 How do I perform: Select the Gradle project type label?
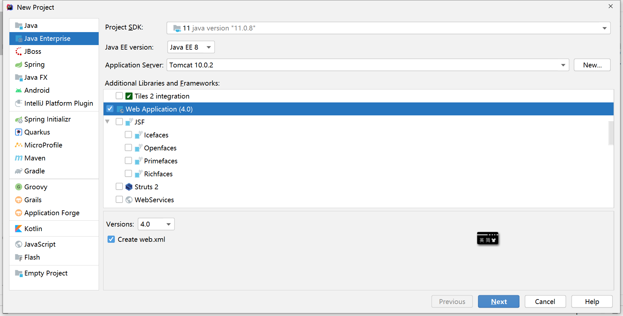tap(35, 171)
